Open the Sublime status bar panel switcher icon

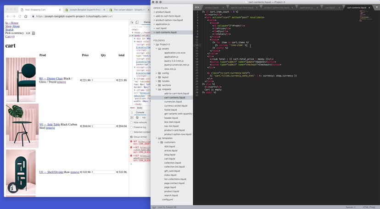point(154,207)
